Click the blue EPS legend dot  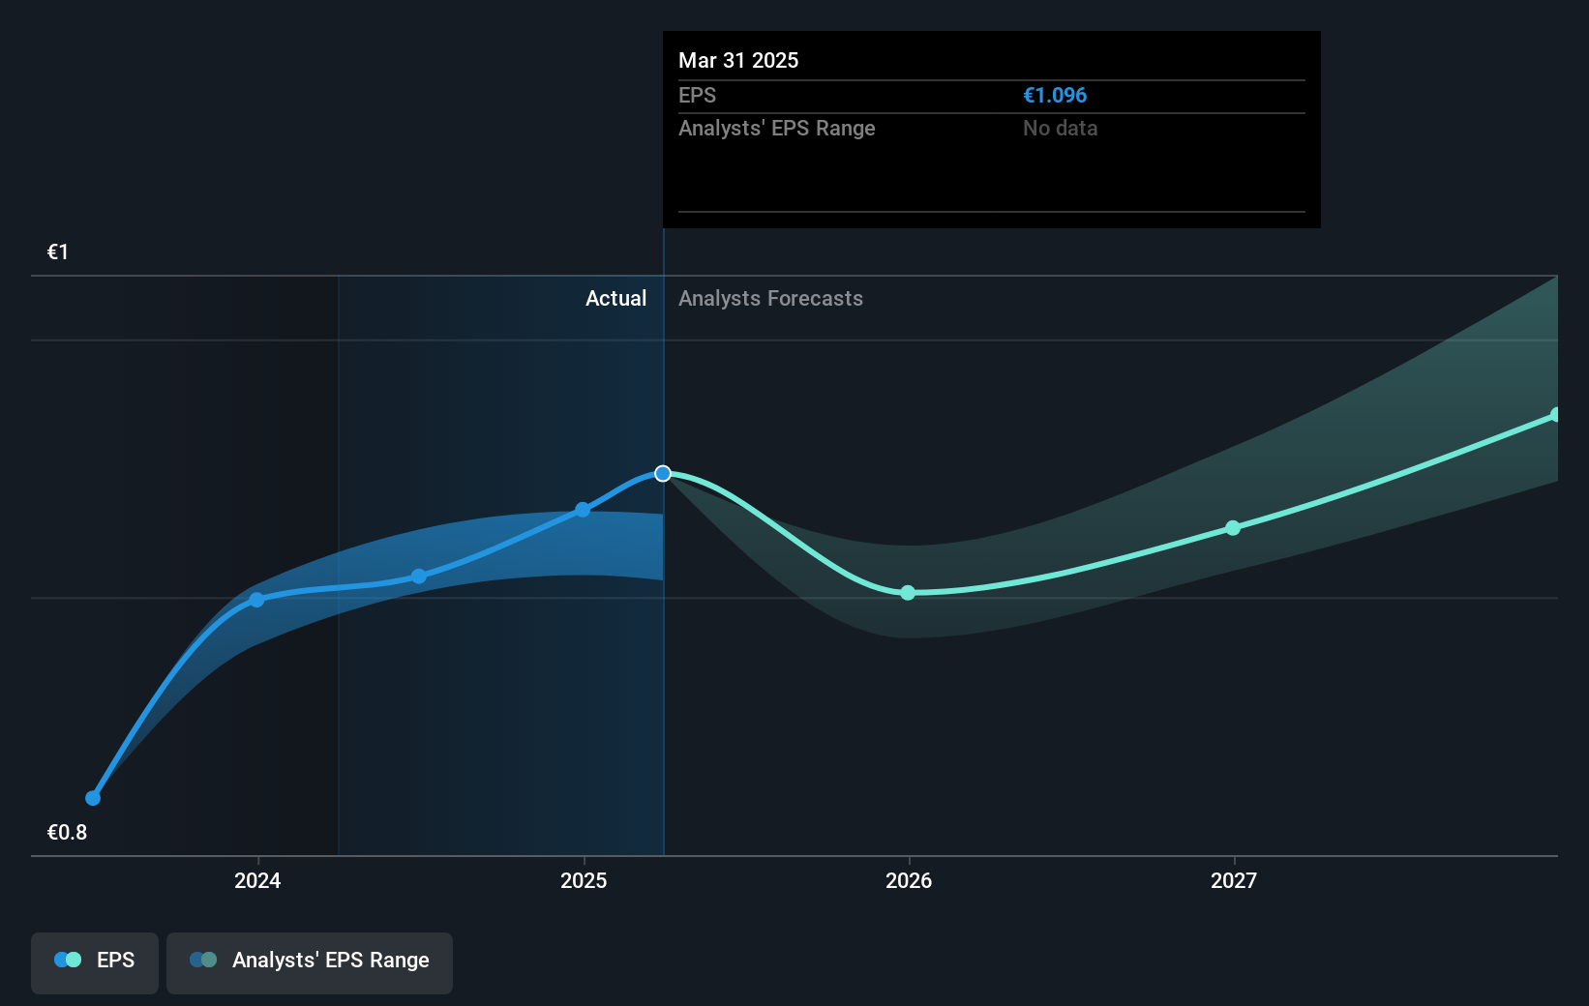pos(66,959)
